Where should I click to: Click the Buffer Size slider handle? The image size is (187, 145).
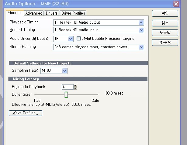(66, 95)
